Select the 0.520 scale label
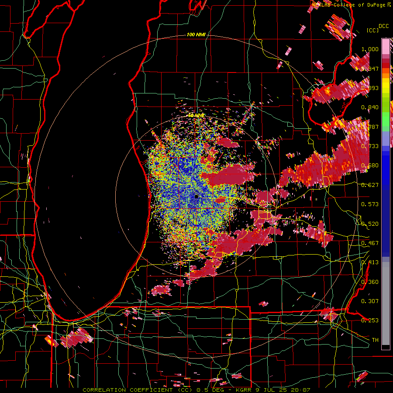 370,224
